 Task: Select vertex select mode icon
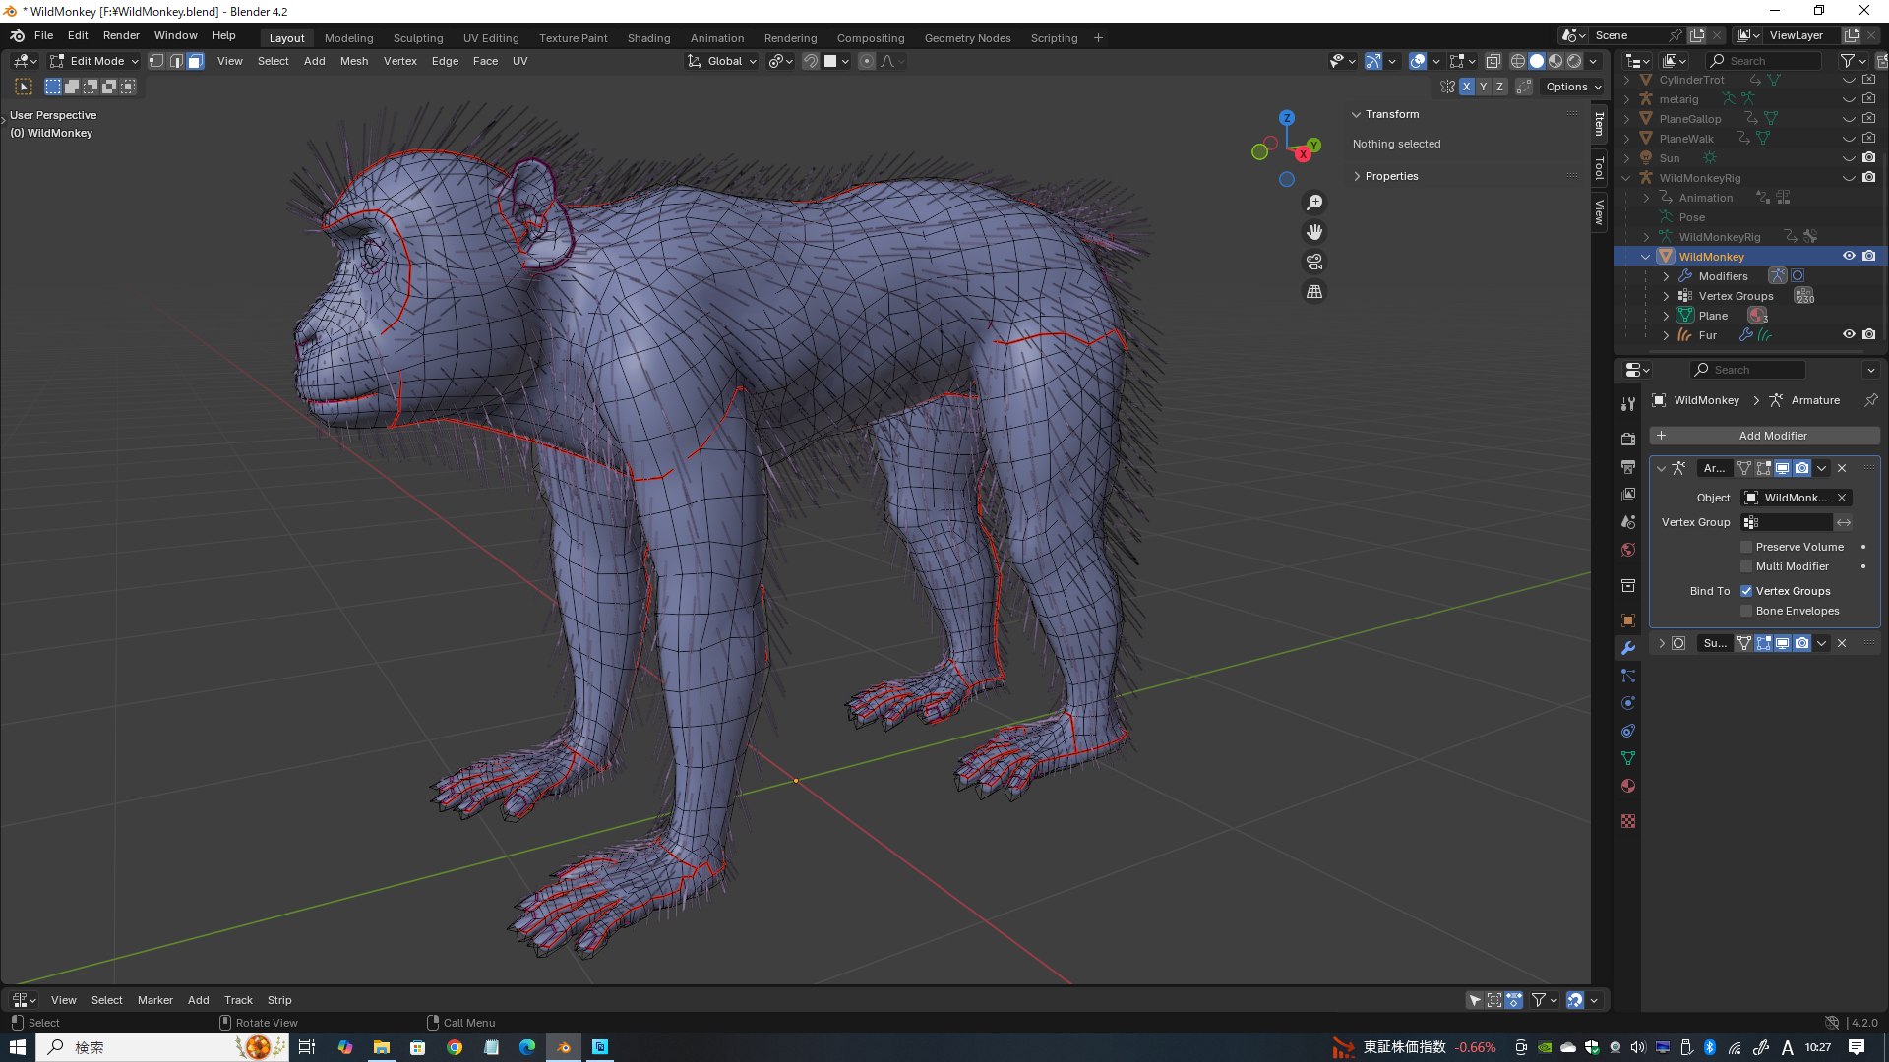tap(156, 61)
